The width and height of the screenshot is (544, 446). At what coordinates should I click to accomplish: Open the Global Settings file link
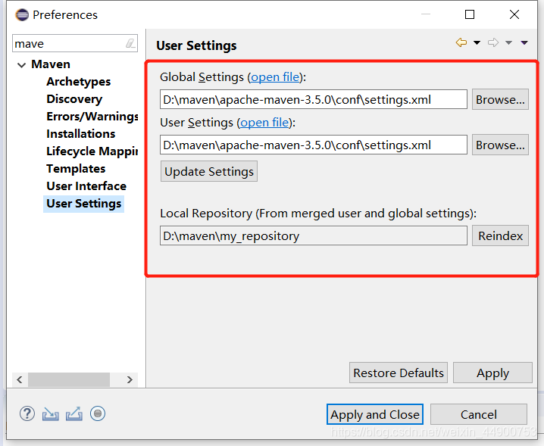coord(275,77)
